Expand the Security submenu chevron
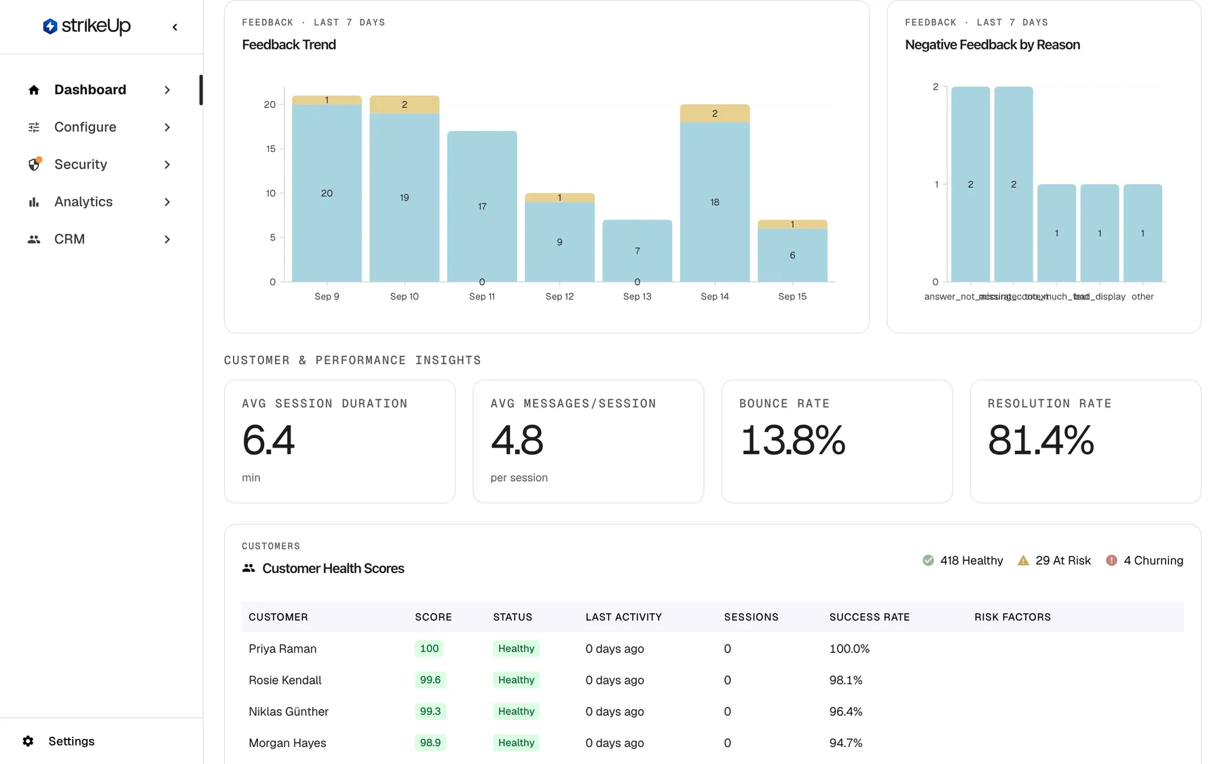Viewport: 1222px width, 764px height. click(167, 164)
